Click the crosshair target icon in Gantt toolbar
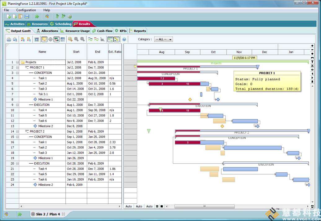Viewport: 321px width, 221px height. point(51,39)
